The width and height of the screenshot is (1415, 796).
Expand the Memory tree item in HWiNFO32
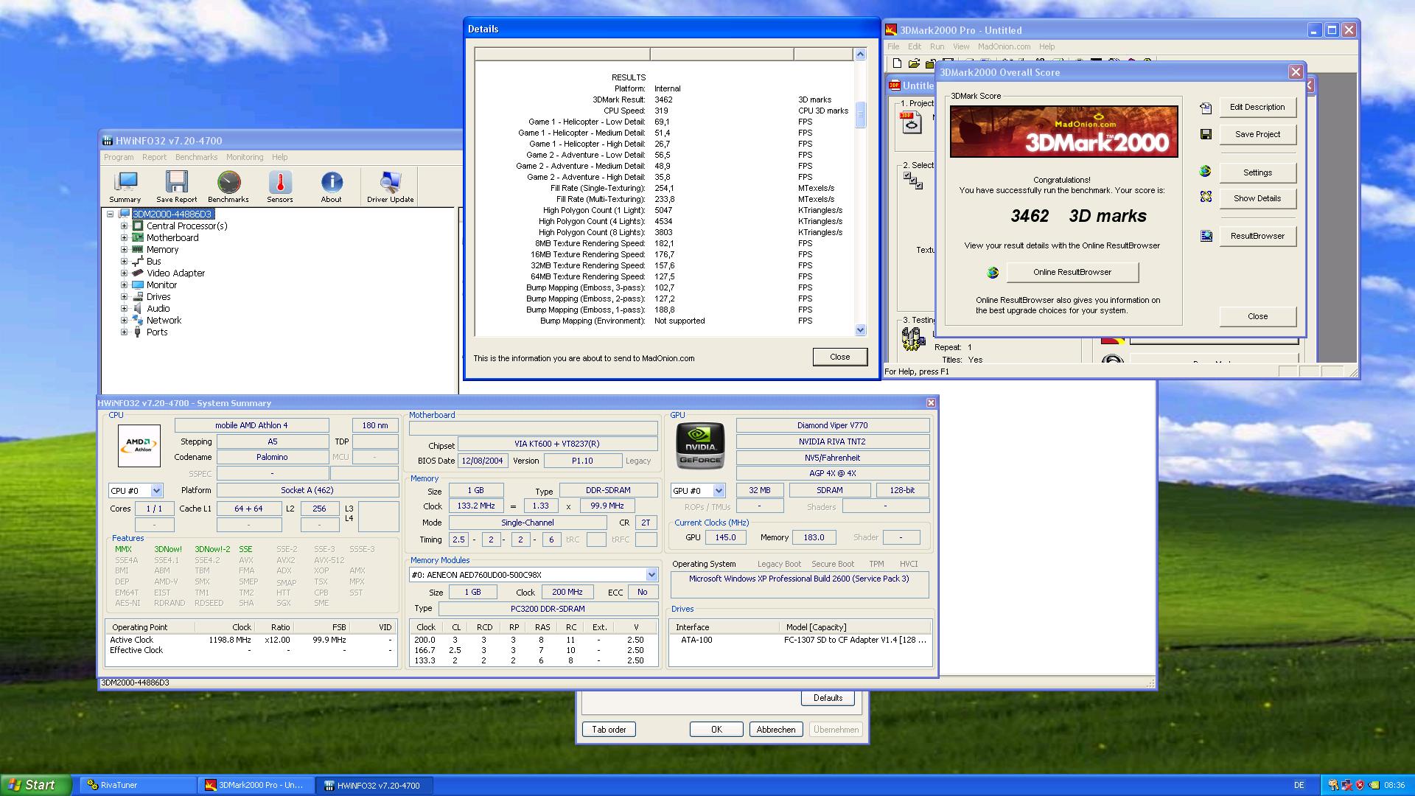point(123,249)
